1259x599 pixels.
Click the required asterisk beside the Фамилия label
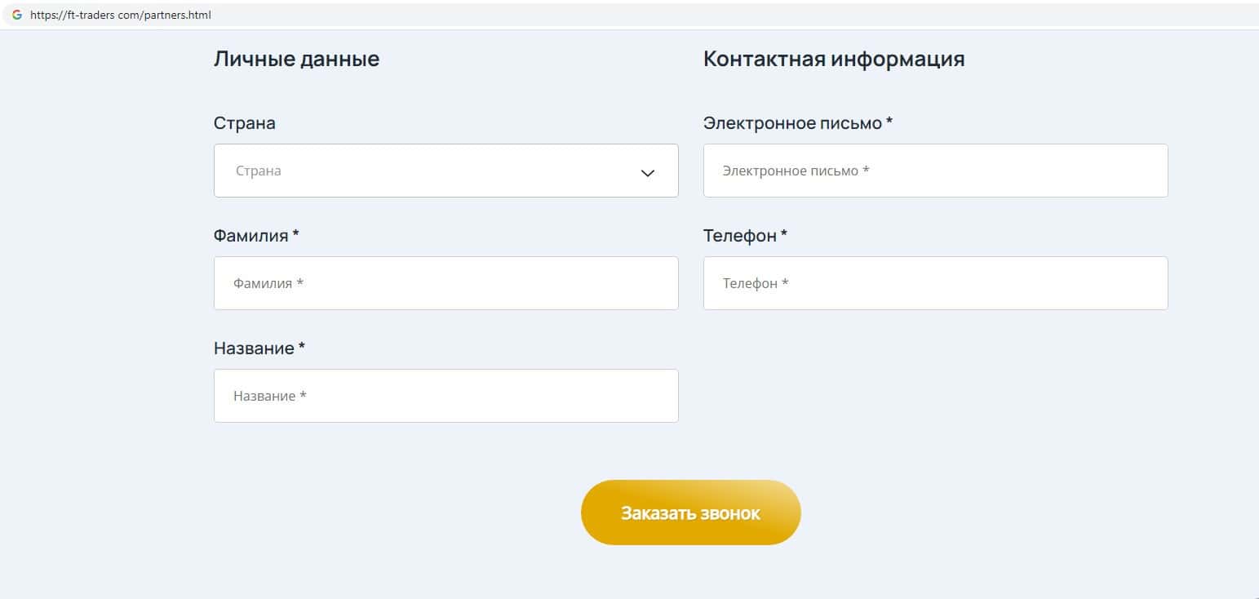(296, 234)
